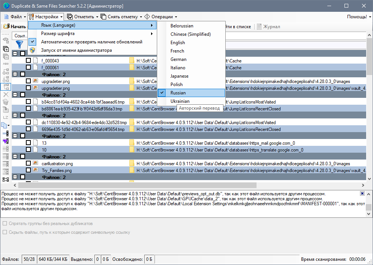Click the ABC strikethrough rename icon
This screenshot has height=265, width=373.
point(6,64)
